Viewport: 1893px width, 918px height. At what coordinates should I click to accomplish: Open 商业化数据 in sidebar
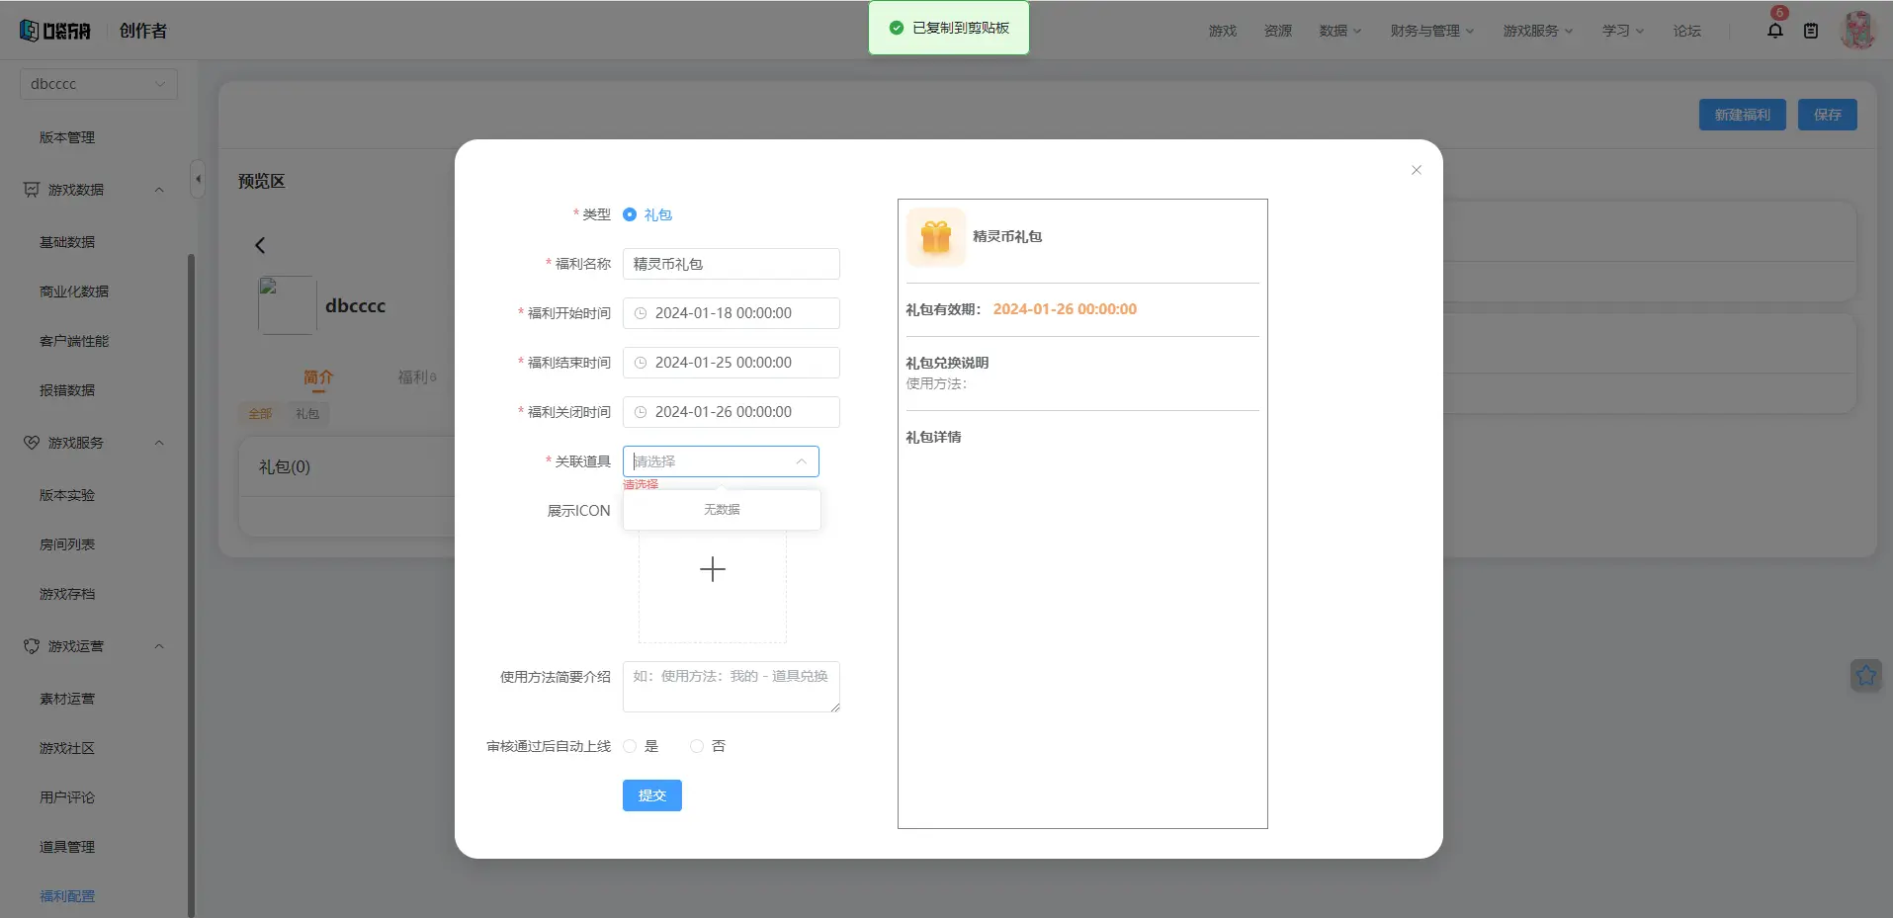pyautogui.click(x=74, y=292)
